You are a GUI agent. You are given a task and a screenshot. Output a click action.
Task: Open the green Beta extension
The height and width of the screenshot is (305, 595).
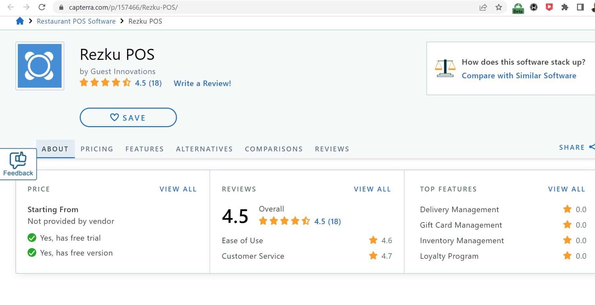coord(518,8)
